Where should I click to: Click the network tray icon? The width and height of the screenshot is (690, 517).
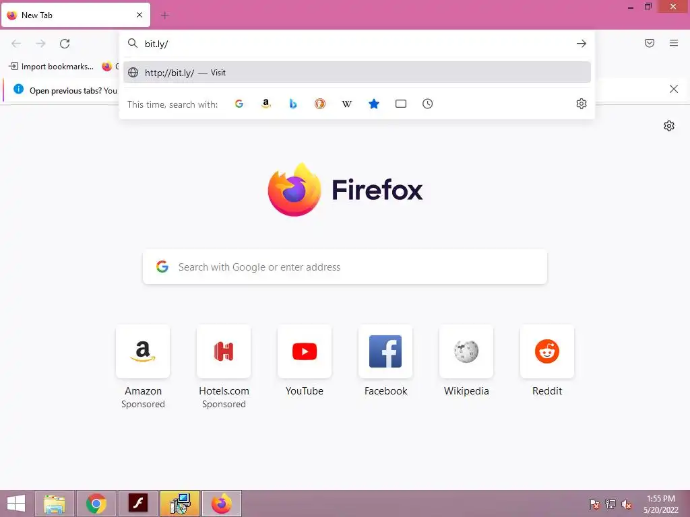610,504
